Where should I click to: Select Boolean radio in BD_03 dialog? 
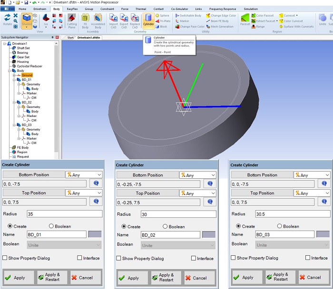[280, 226]
